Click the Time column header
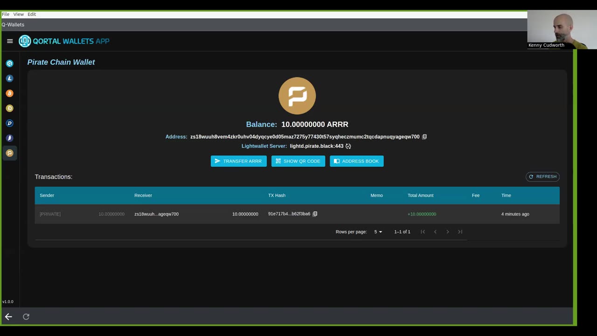This screenshot has width=597, height=336. (x=506, y=196)
